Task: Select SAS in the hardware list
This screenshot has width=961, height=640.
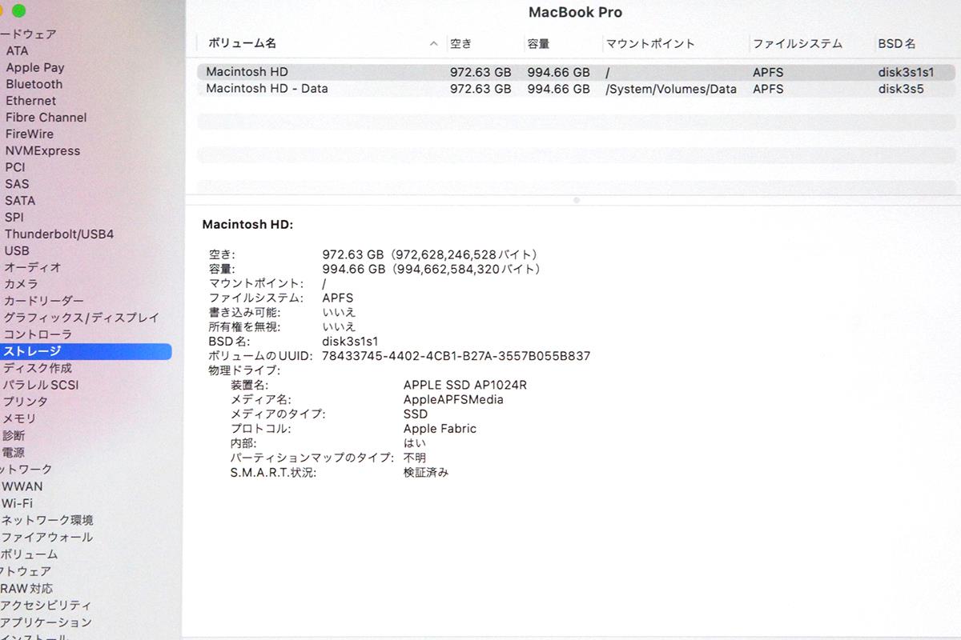Action: (17, 184)
